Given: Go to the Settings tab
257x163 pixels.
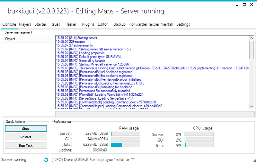Looking at the screenshot, I should (x=183, y=24).
